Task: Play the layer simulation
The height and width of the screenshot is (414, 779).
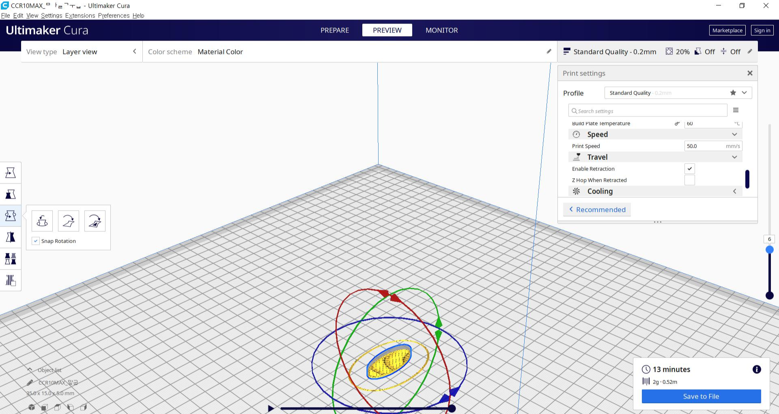Action: 271,408
